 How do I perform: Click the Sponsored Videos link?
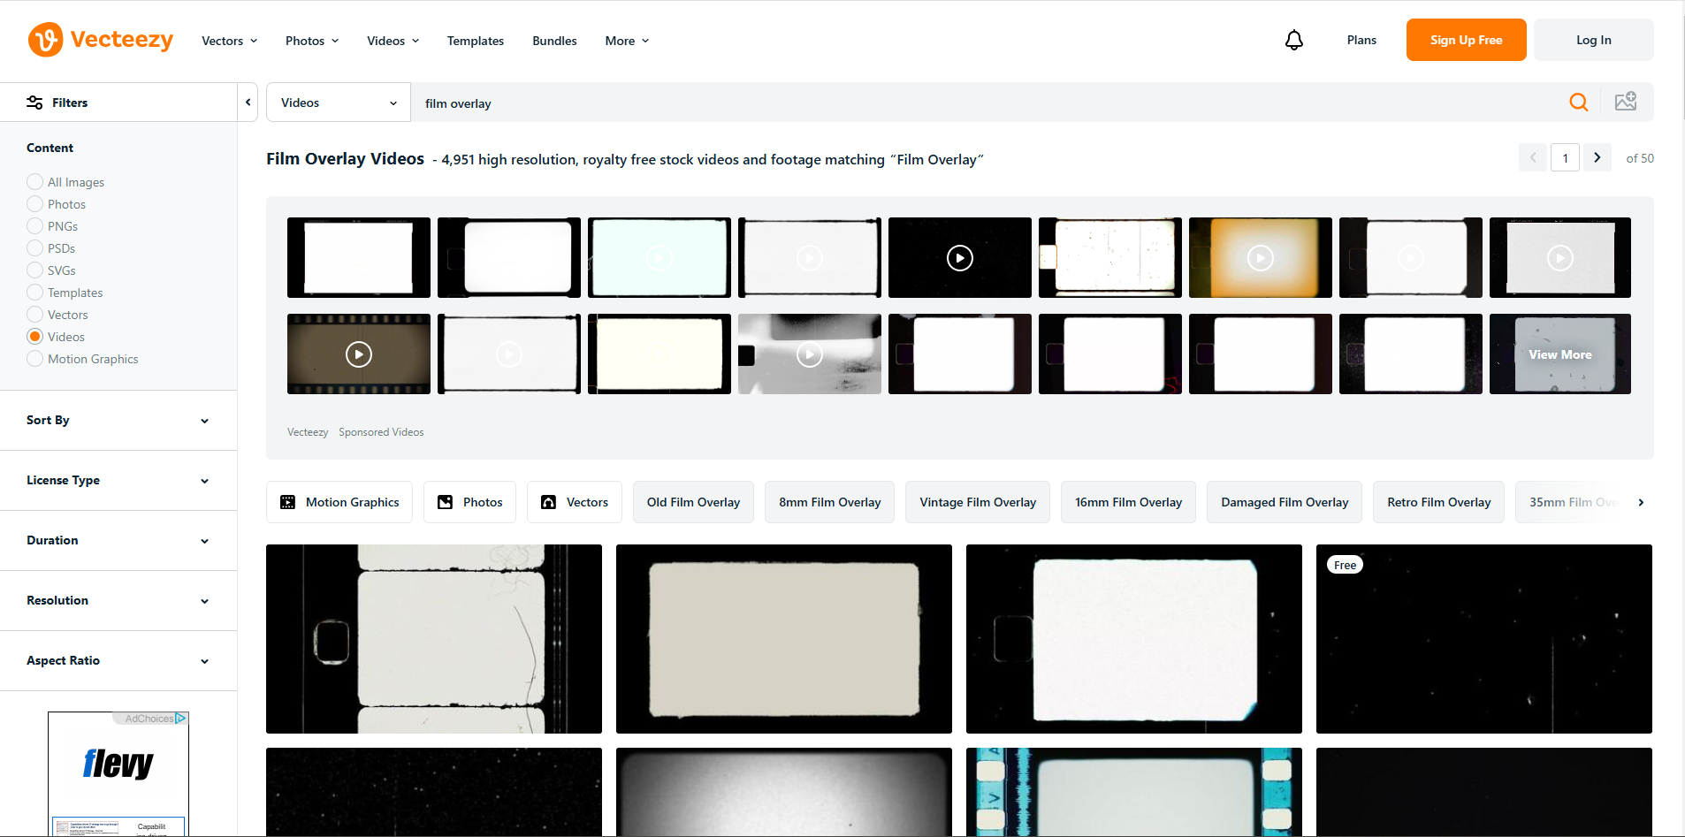pos(381,432)
